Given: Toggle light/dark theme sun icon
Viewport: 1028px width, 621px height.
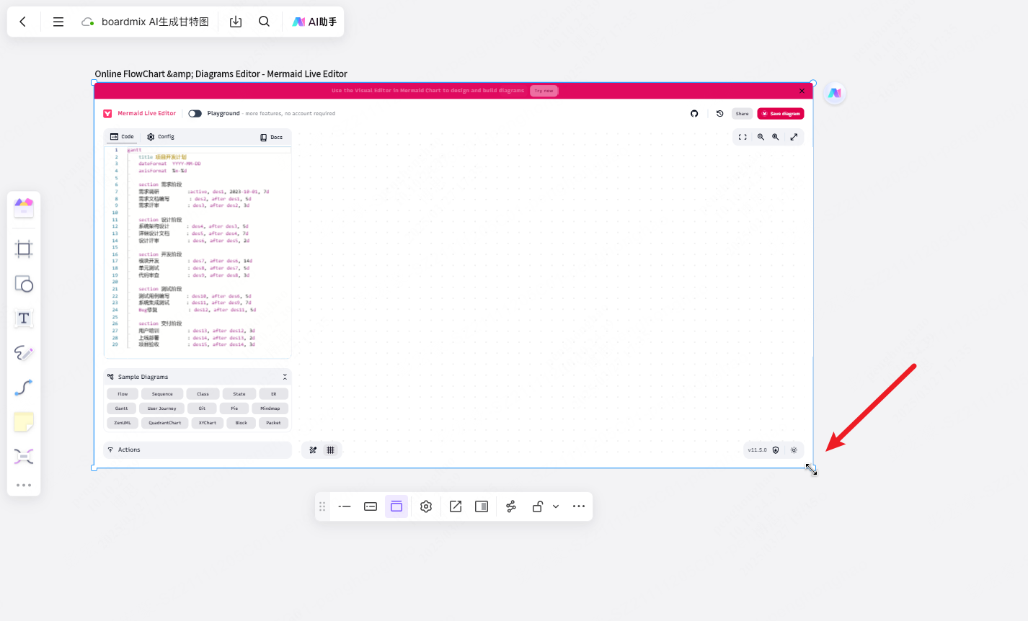Looking at the screenshot, I should click(x=794, y=450).
